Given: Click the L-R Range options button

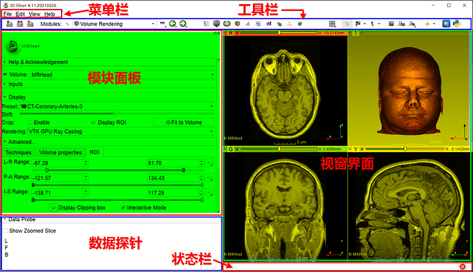Looking at the screenshot, I should pos(209,163).
